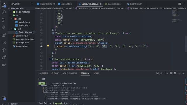
Task: Open the Remote Explorer view
Action: (4, 42)
